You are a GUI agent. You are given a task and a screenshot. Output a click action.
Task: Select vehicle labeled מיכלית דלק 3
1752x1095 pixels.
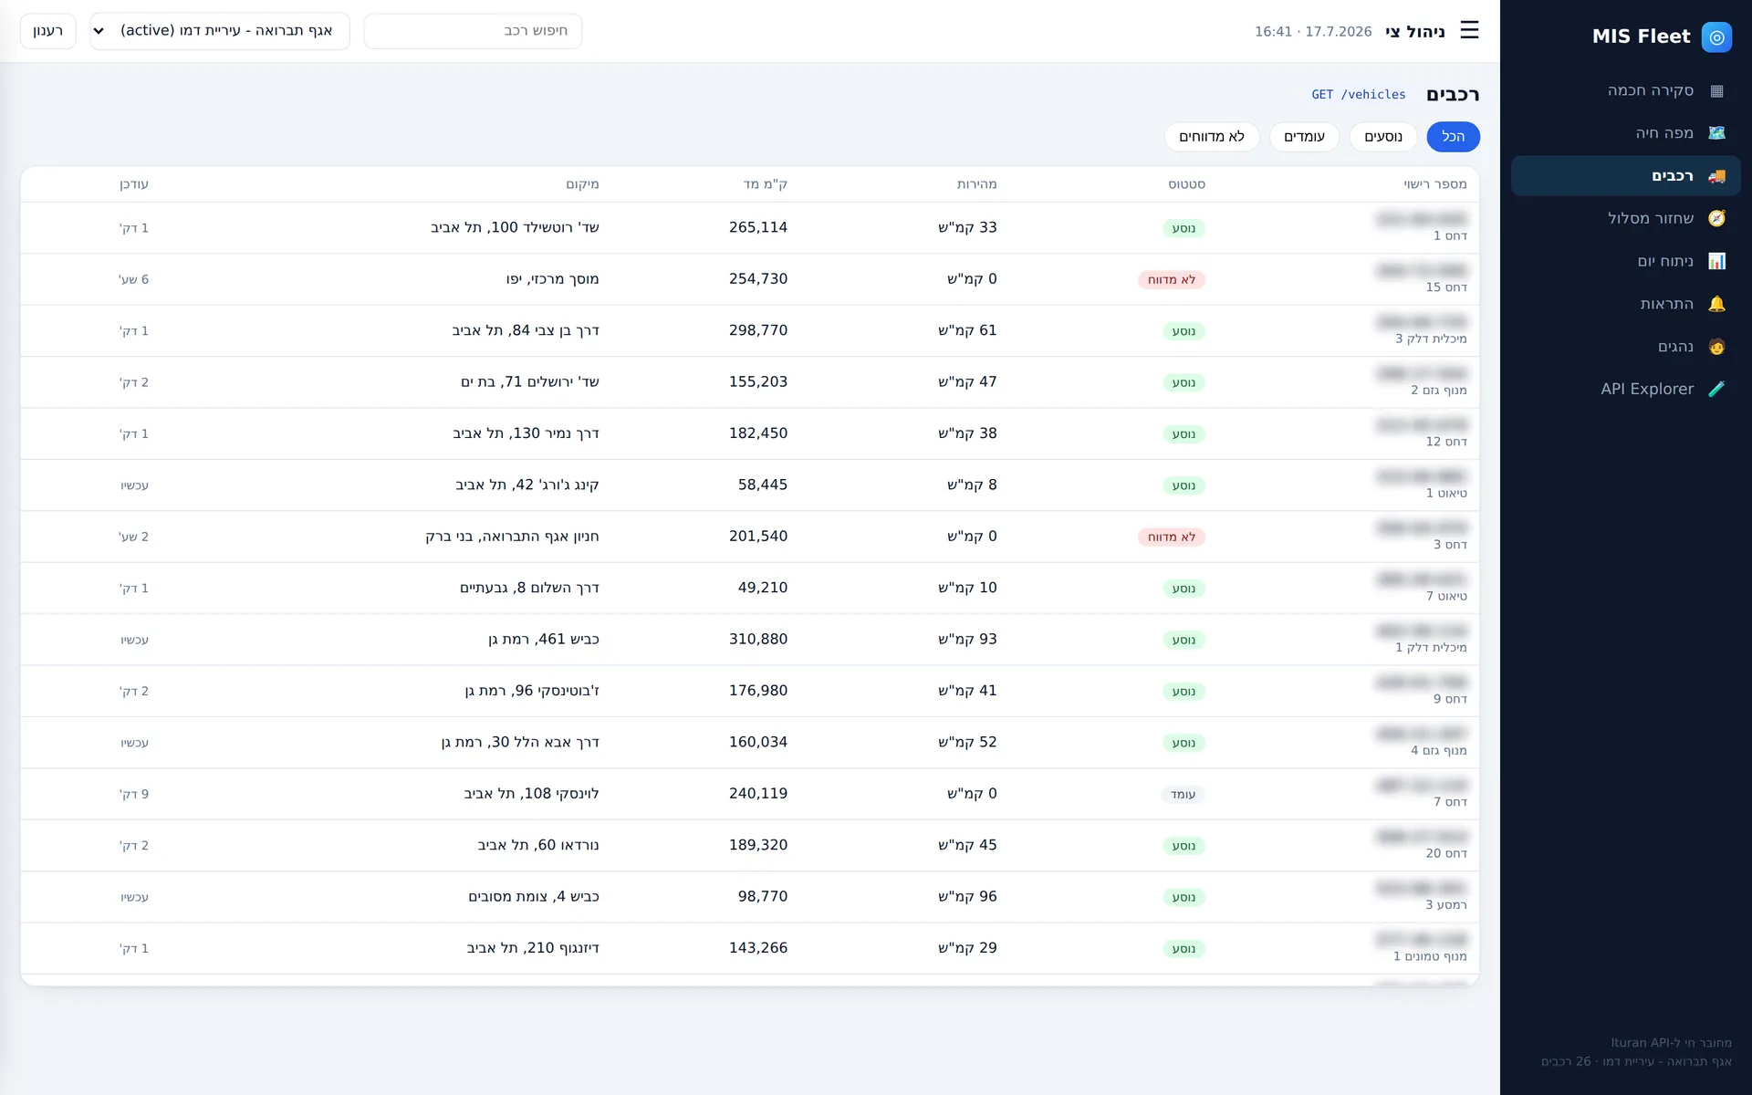[x=1431, y=339]
